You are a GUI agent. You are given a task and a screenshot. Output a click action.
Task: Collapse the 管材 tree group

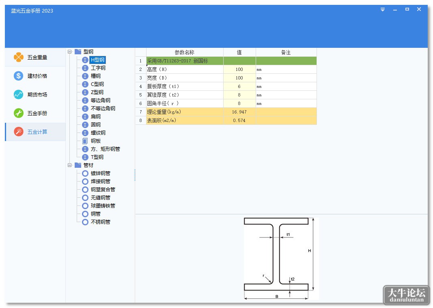[x=69, y=165]
